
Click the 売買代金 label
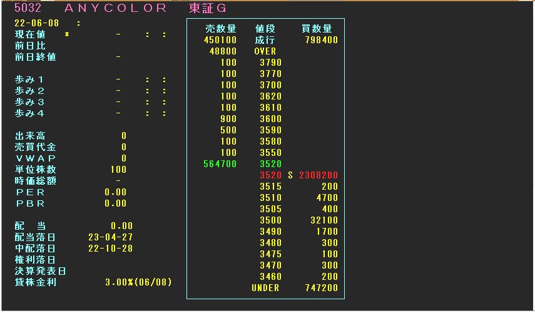(35, 147)
